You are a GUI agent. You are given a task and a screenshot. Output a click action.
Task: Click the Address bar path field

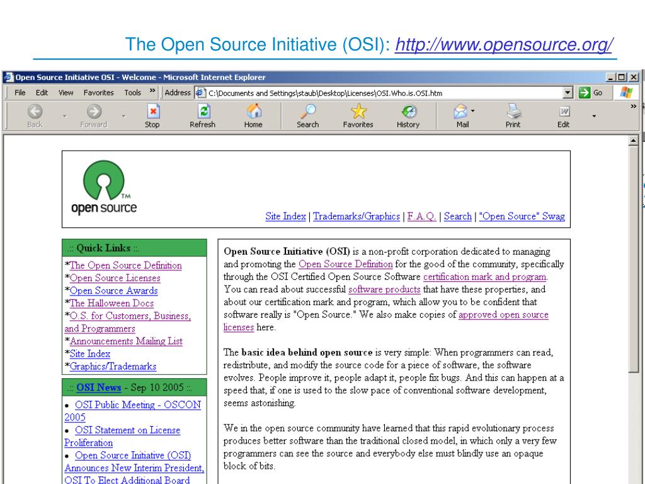[x=384, y=93]
